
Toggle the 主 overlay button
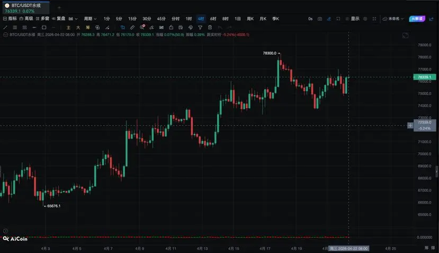point(68,28)
